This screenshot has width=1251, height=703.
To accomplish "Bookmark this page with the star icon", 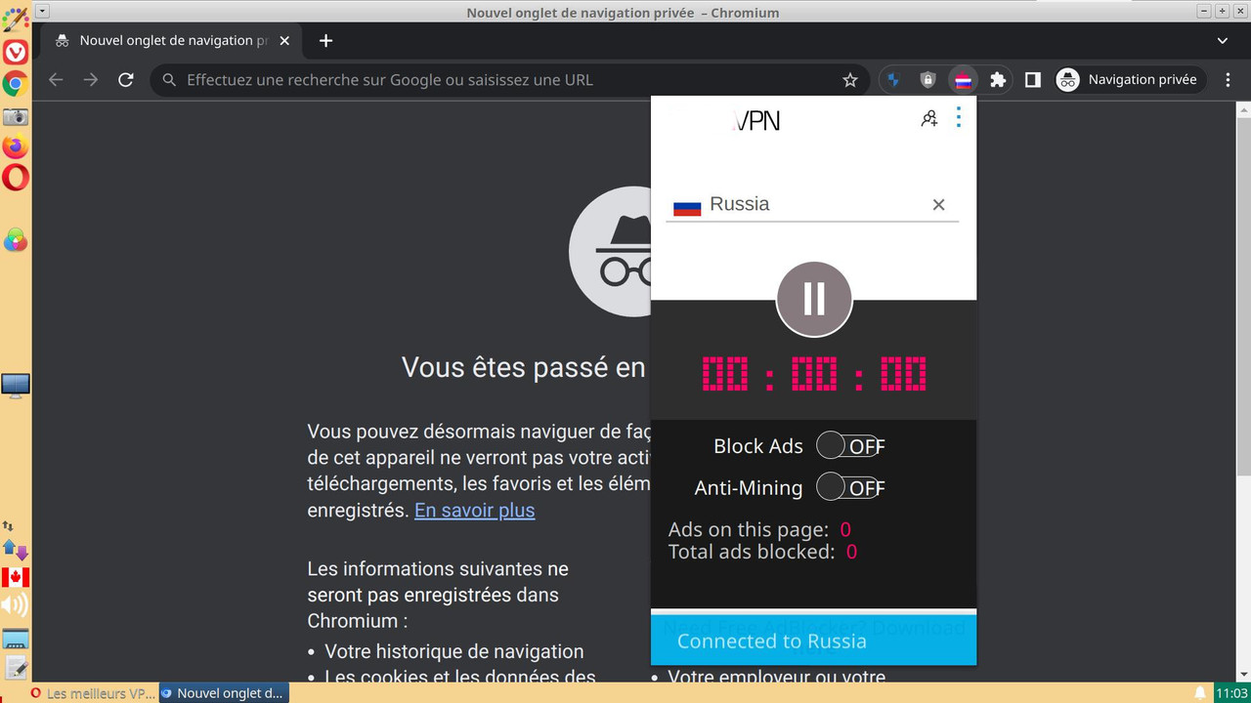I will pos(850,80).
